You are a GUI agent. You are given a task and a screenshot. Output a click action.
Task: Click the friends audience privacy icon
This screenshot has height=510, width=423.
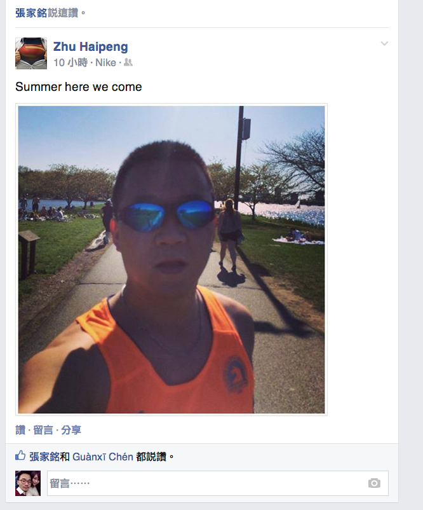pyautogui.click(x=128, y=62)
